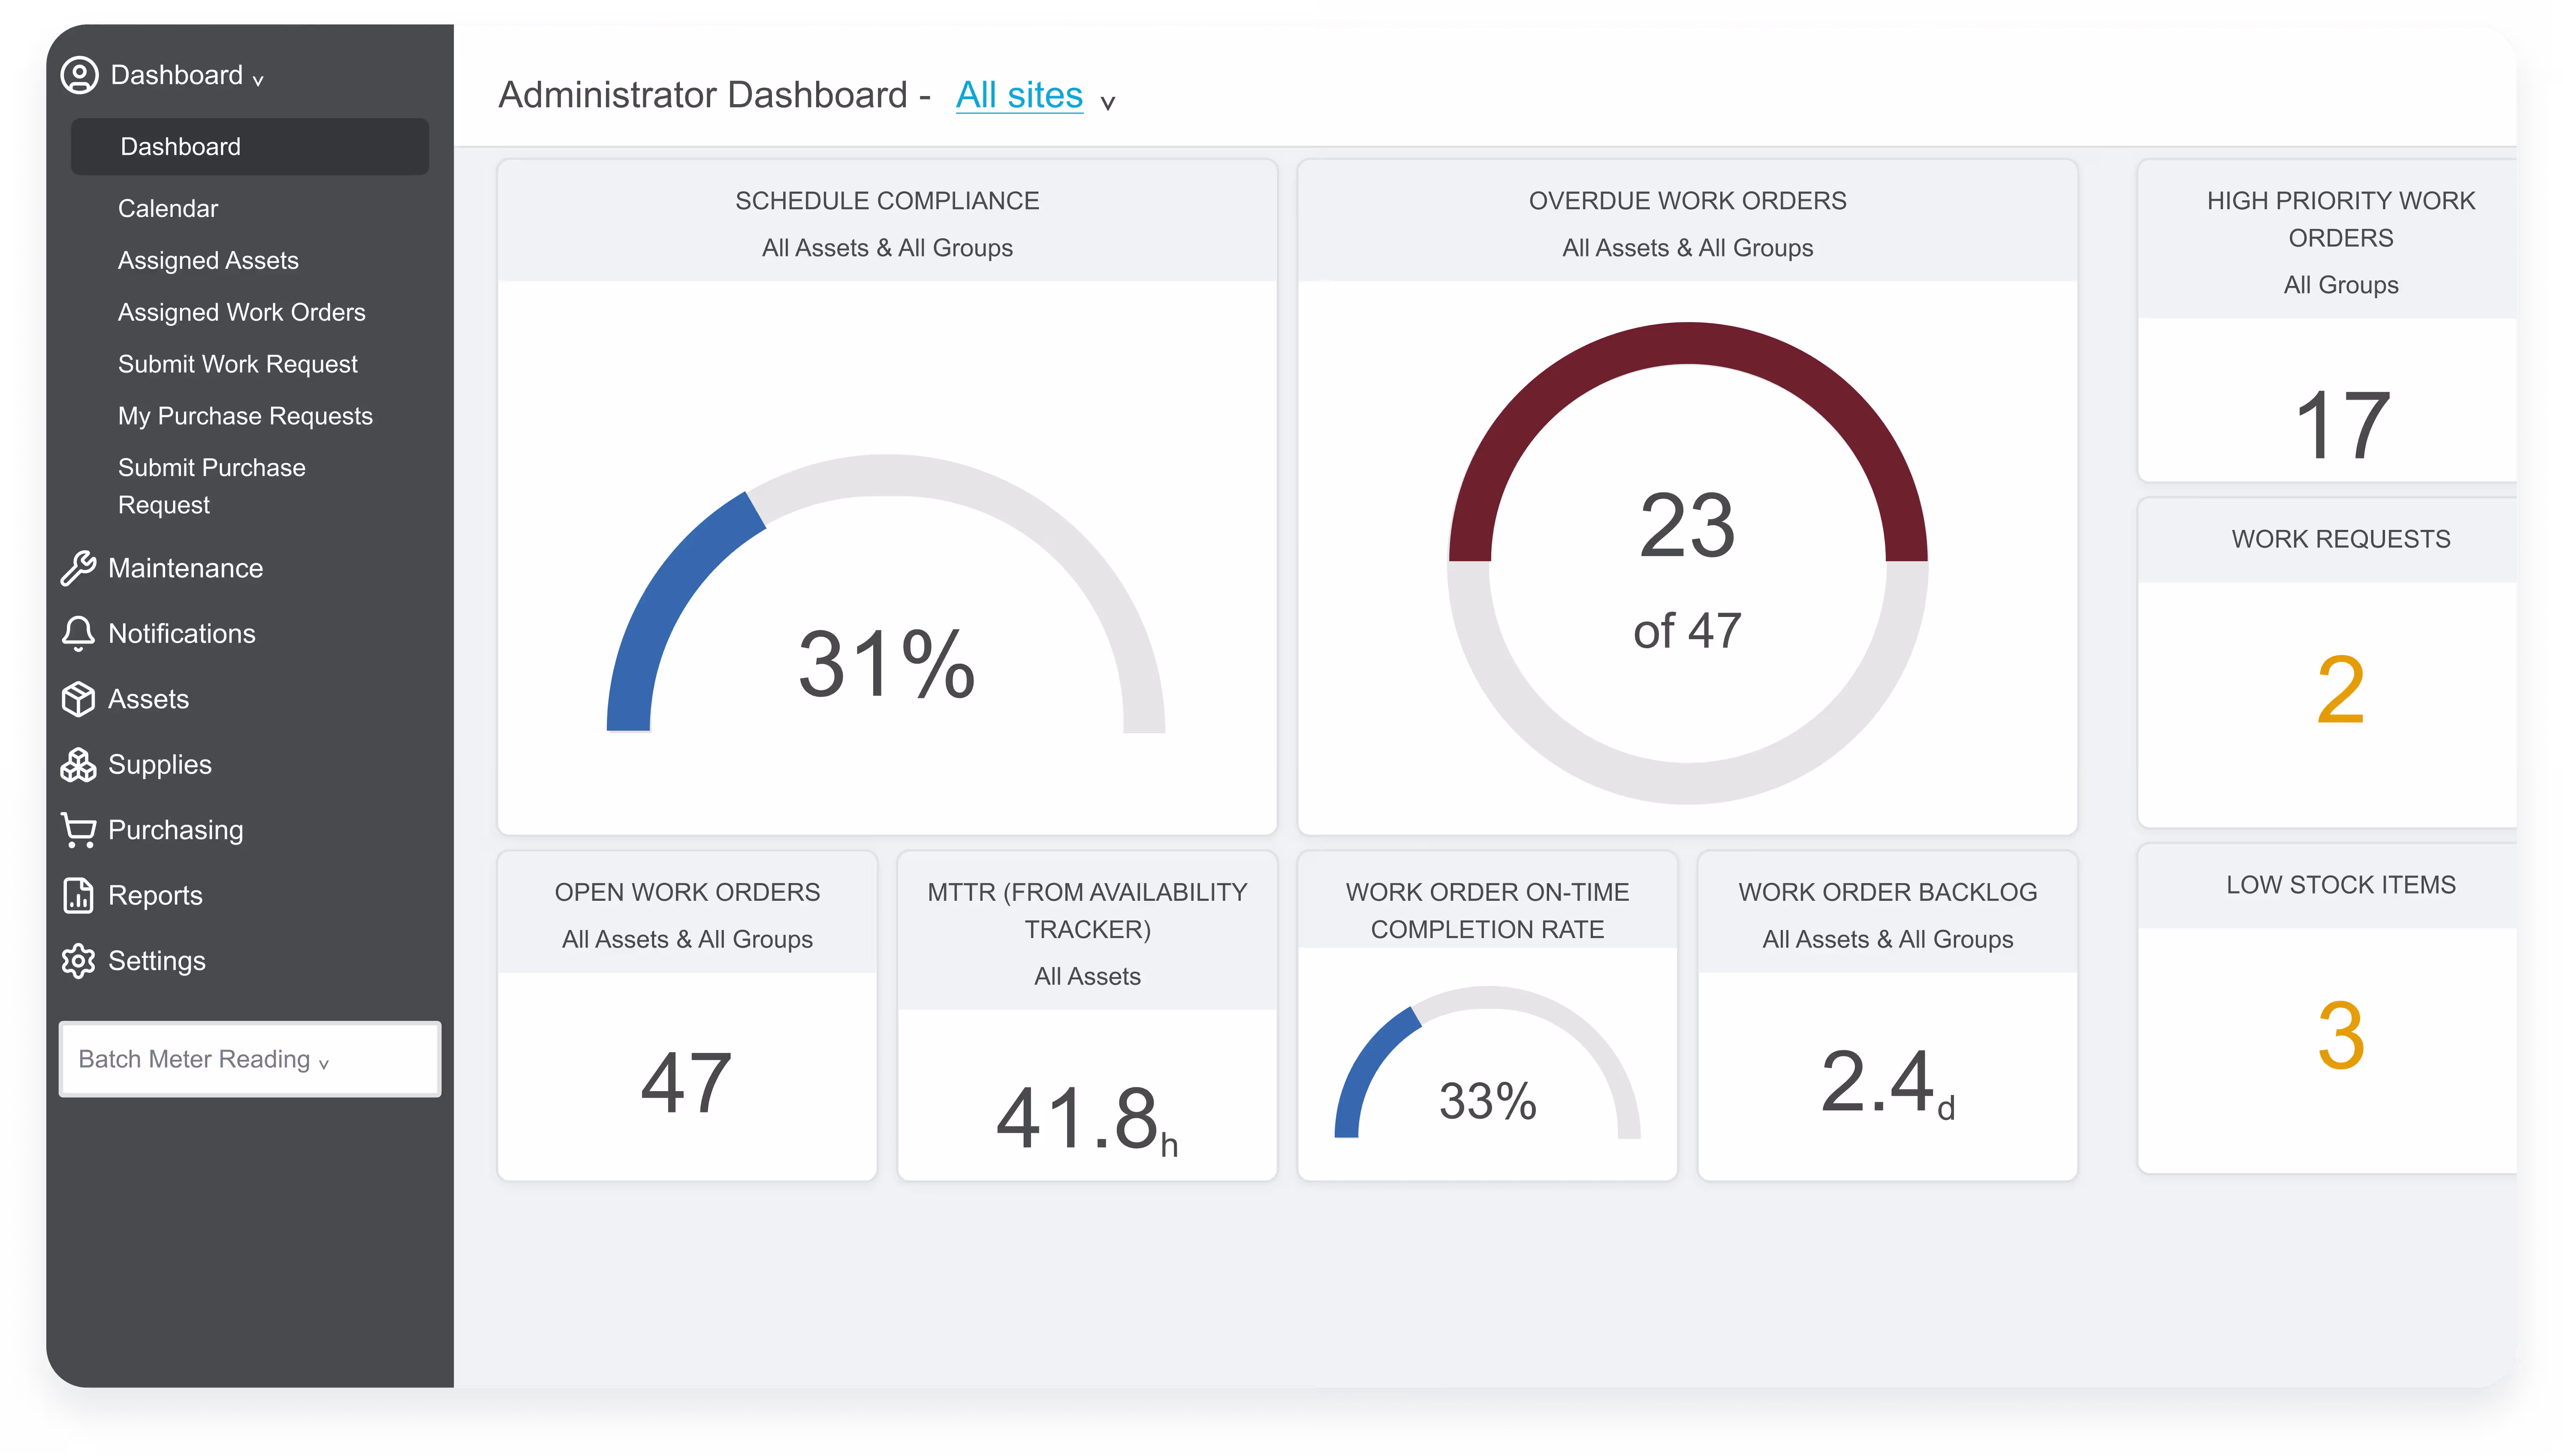This screenshot has width=2563, height=1456.
Task: Click the Settings gear icon
Action: pyautogui.click(x=78, y=961)
